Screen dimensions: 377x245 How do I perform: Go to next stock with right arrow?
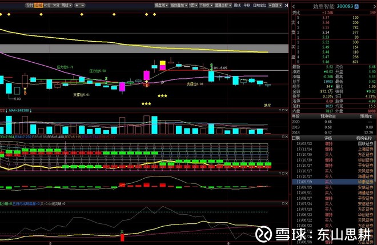click(x=375, y=6)
